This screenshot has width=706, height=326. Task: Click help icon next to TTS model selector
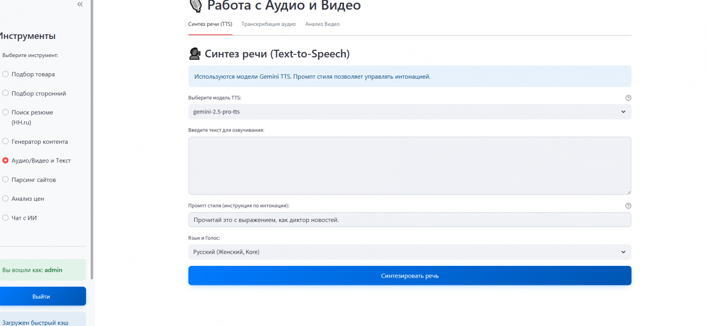[628, 98]
